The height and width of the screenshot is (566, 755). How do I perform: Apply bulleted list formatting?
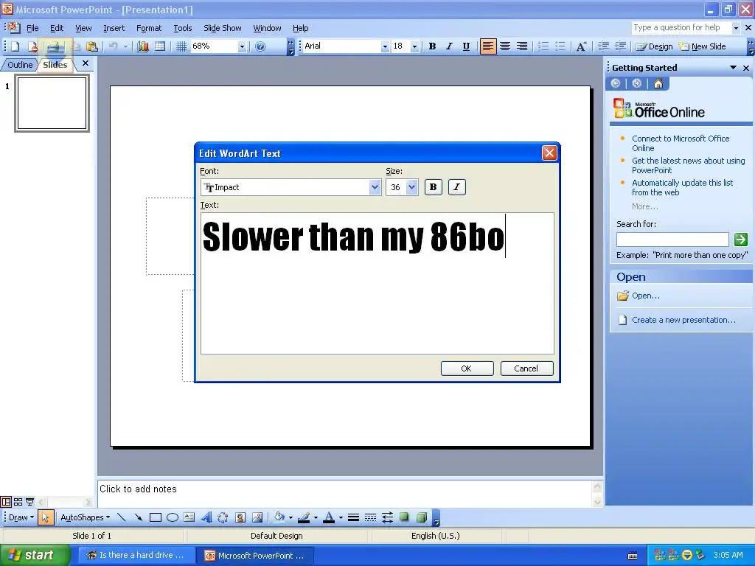pos(560,46)
